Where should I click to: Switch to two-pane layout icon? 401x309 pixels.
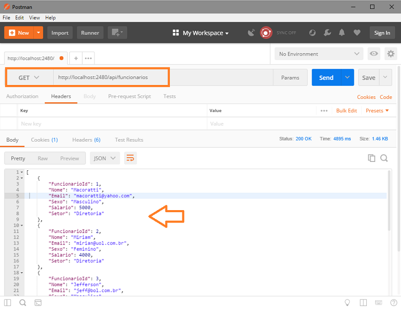point(363,303)
